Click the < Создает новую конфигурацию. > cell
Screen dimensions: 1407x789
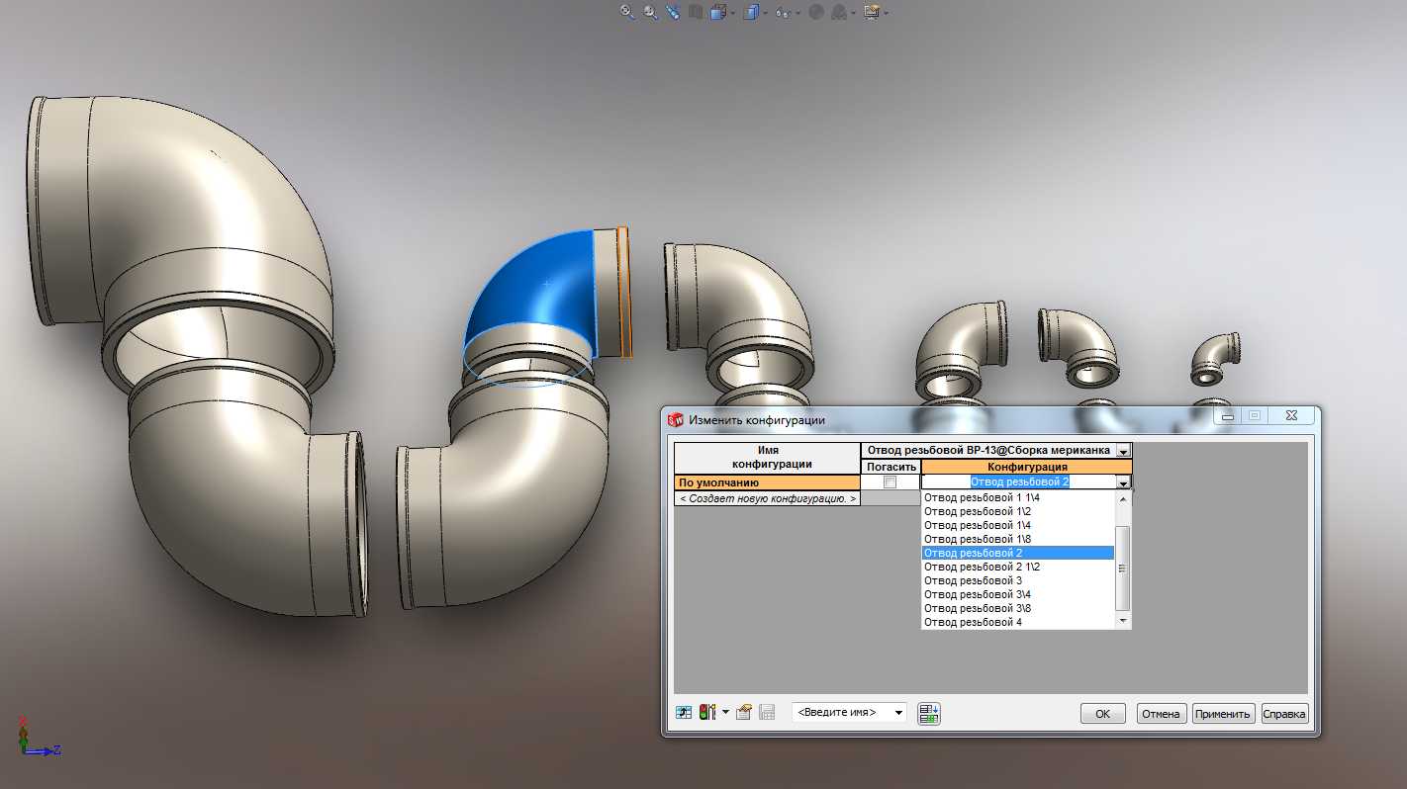(x=767, y=498)
